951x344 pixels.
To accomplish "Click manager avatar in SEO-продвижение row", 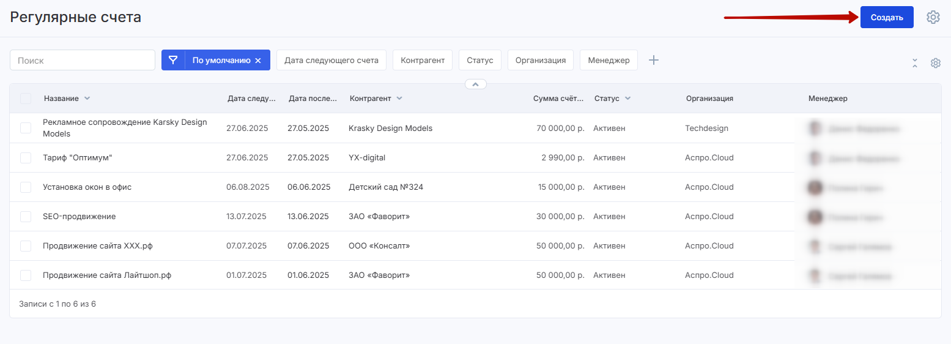I will (x=815, y=217).
